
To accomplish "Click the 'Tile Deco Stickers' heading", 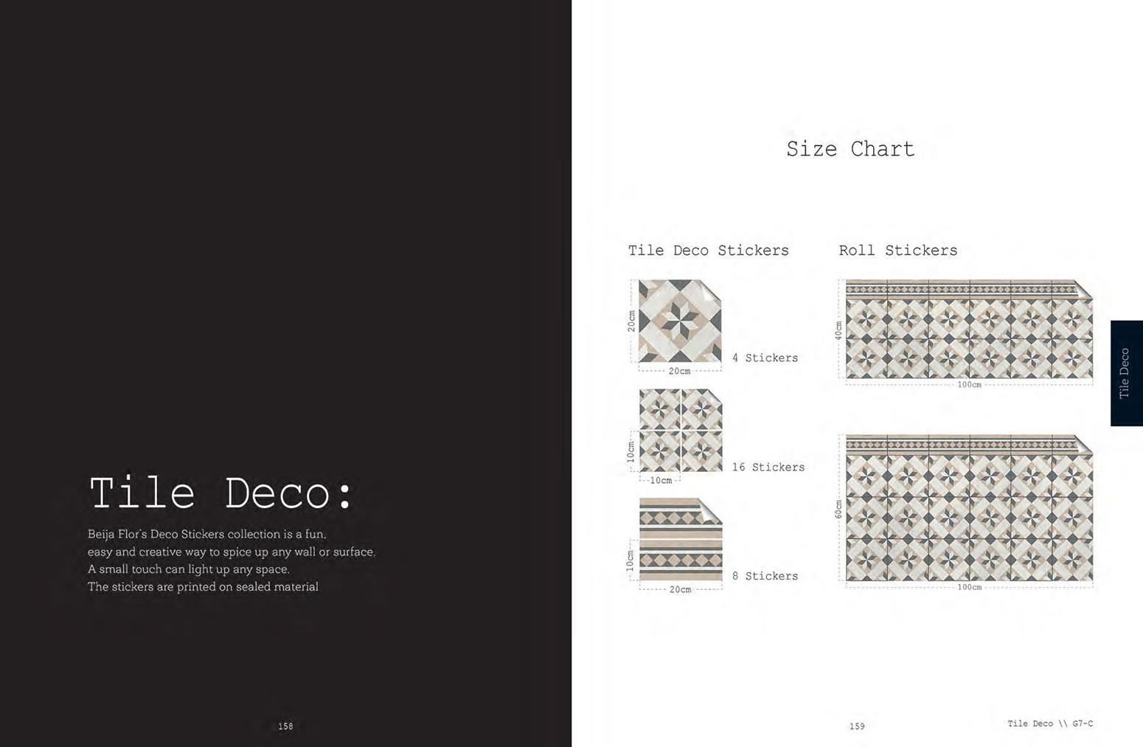I will click(708, 251).
